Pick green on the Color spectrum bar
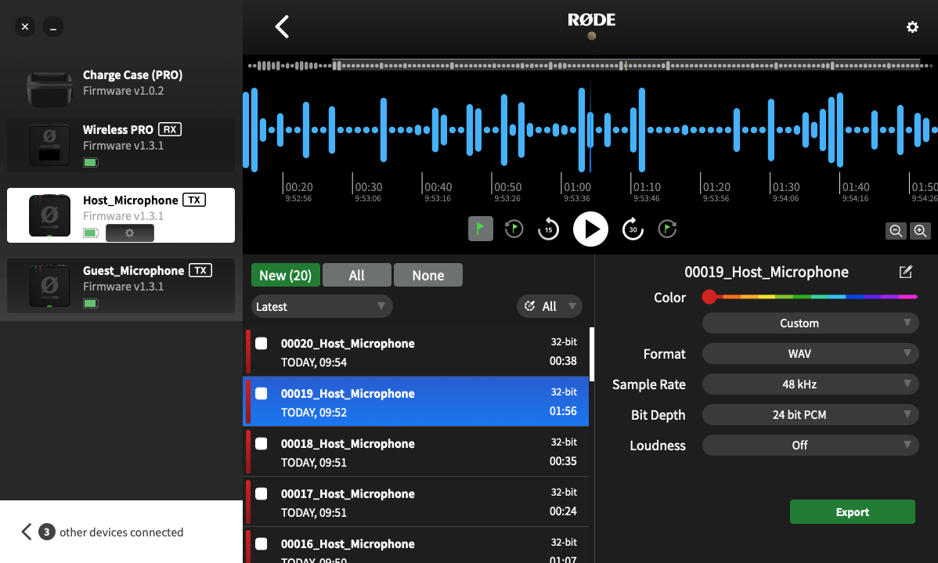 802,297
